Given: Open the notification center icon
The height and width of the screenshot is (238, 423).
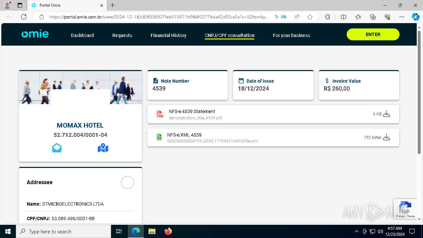Looking at the screenshot, I should (x=412, y=231).
